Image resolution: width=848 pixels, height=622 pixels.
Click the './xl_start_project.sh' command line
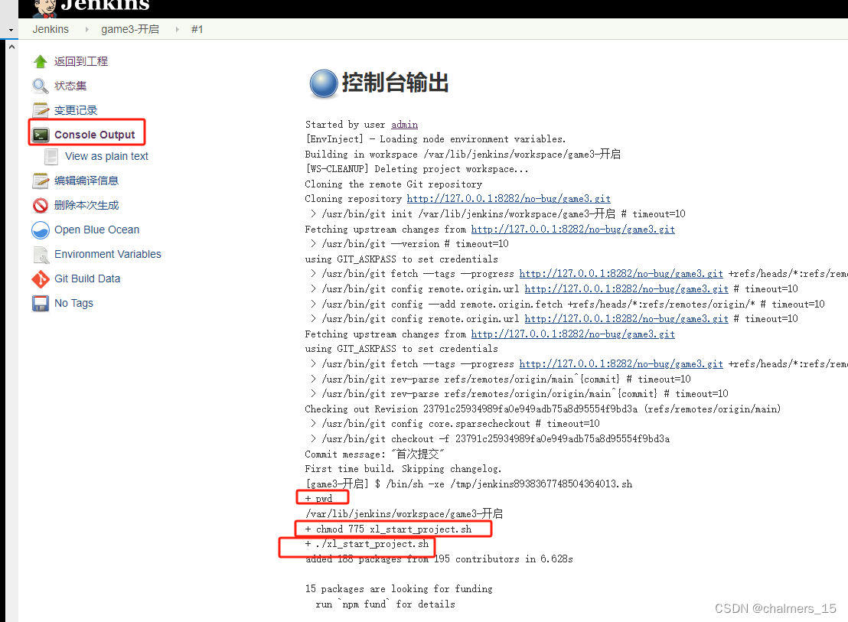coord(367,544)
